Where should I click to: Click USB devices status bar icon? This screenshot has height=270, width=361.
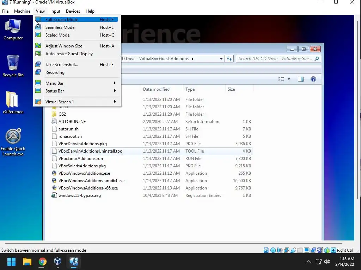293,250
